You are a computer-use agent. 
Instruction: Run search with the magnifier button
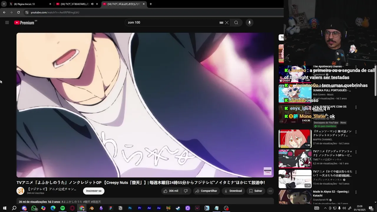tap(236, 22)
